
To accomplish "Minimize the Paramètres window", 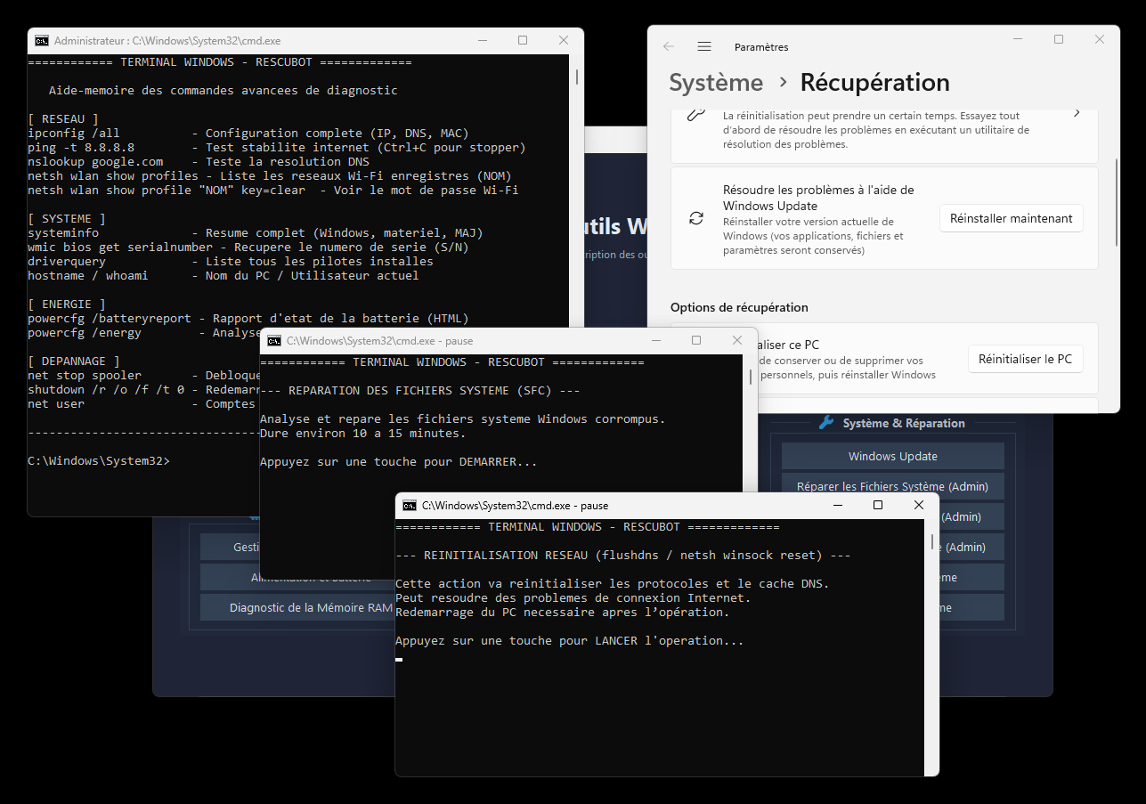I will pyautogui.click(x=1018, y=40).
